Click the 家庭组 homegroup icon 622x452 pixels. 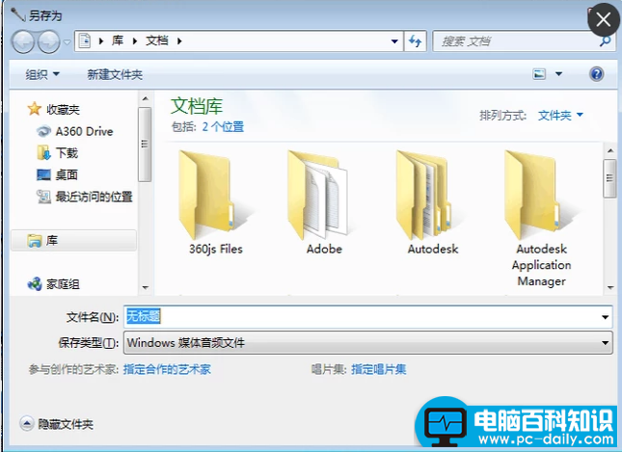click(x=35, y=284)
